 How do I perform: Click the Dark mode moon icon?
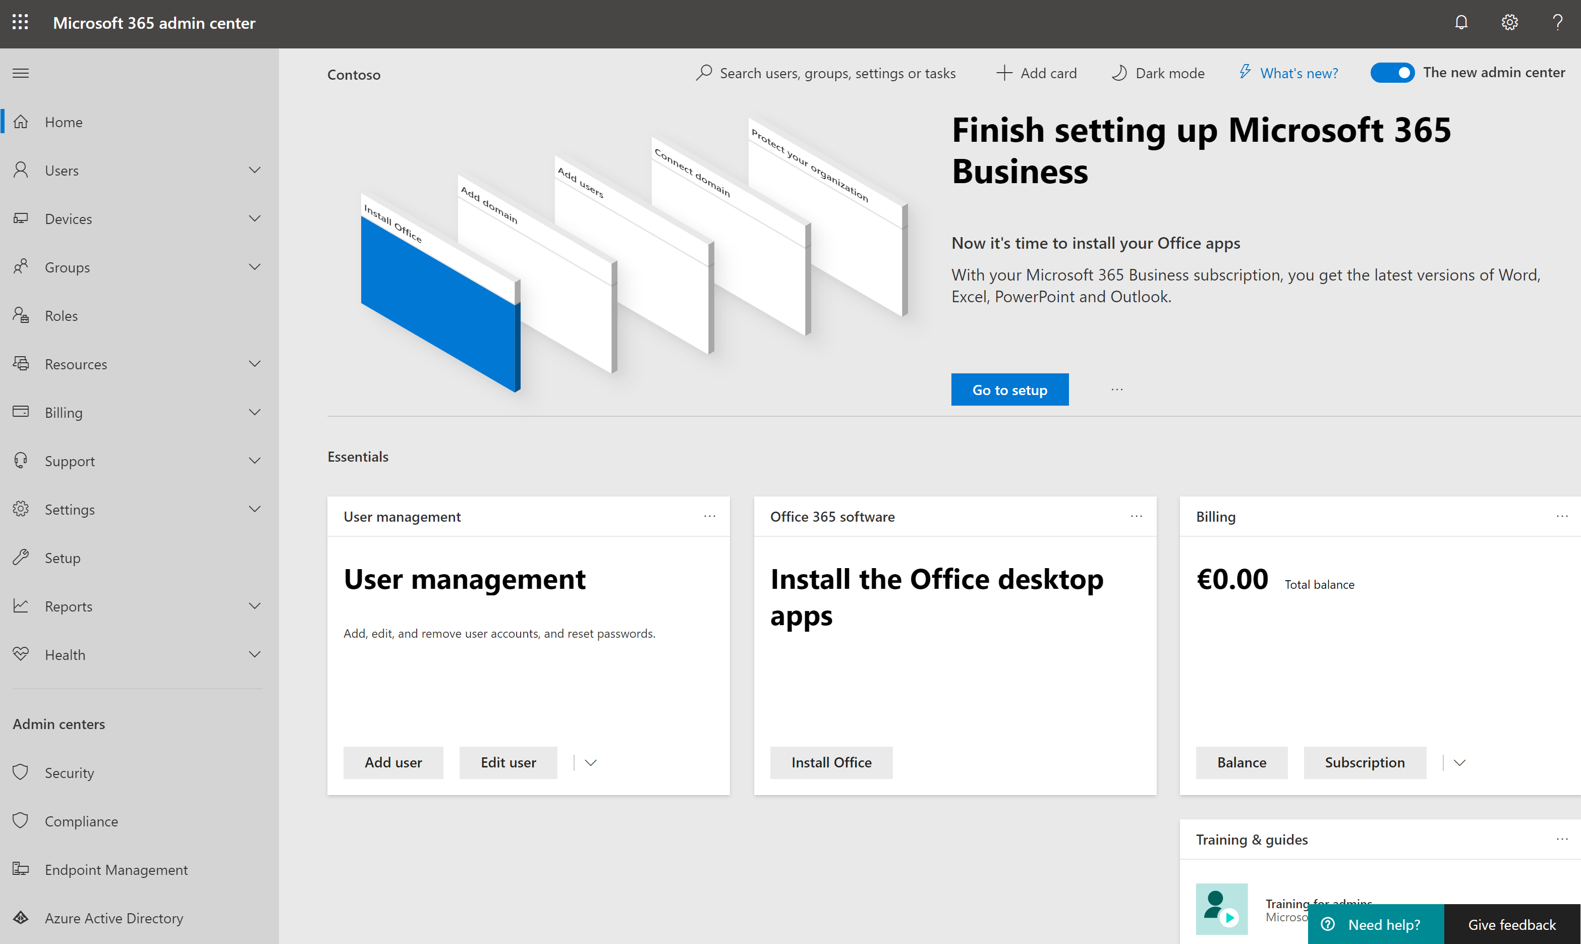[1119, 73]
